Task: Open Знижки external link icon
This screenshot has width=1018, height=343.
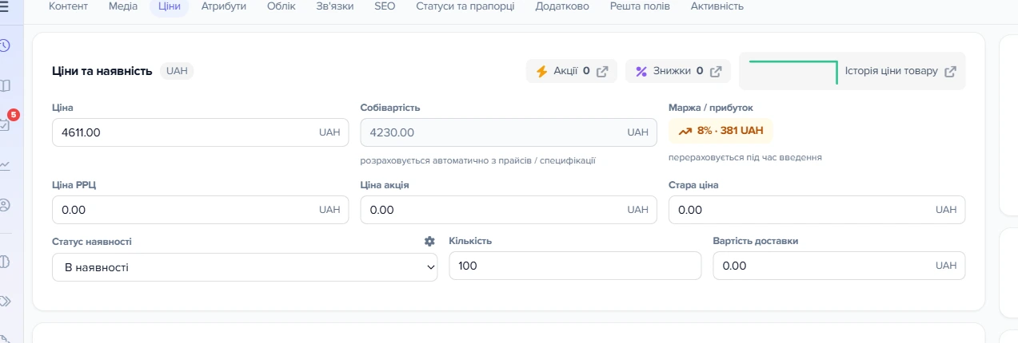Action: (717, 71)
